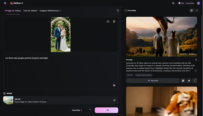The height and width of the screenshot is (116, 203).
Task: Copy the prompt text with copy icon
Action: 196,60
